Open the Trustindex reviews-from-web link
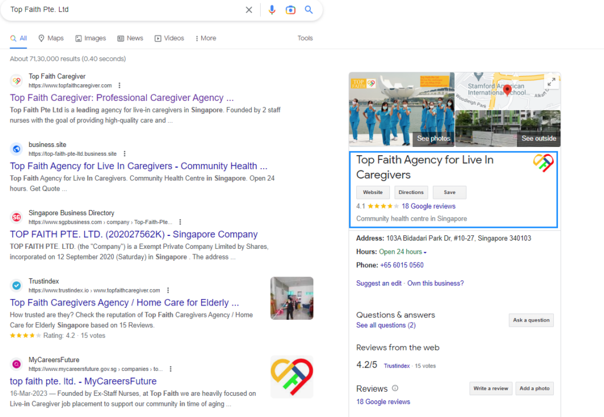604x417 pixels. click(396, 366)
